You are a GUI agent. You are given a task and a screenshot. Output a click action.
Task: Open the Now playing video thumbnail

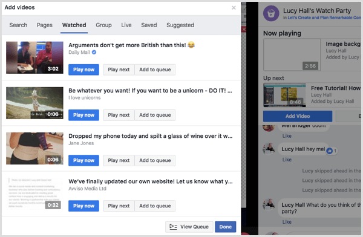coord(292,55)
